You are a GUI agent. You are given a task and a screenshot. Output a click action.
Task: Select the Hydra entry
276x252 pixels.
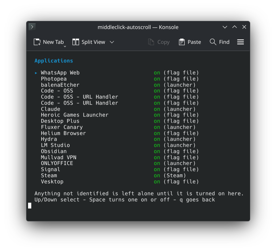point(49,139)
